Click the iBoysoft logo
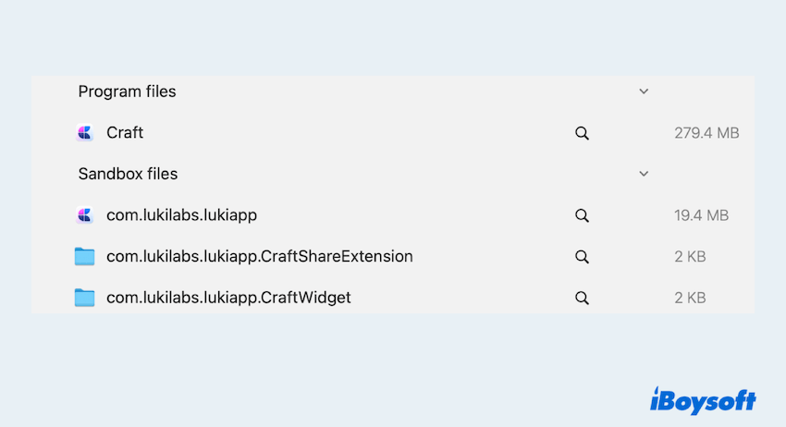786x427 pixels. point(703,401)
